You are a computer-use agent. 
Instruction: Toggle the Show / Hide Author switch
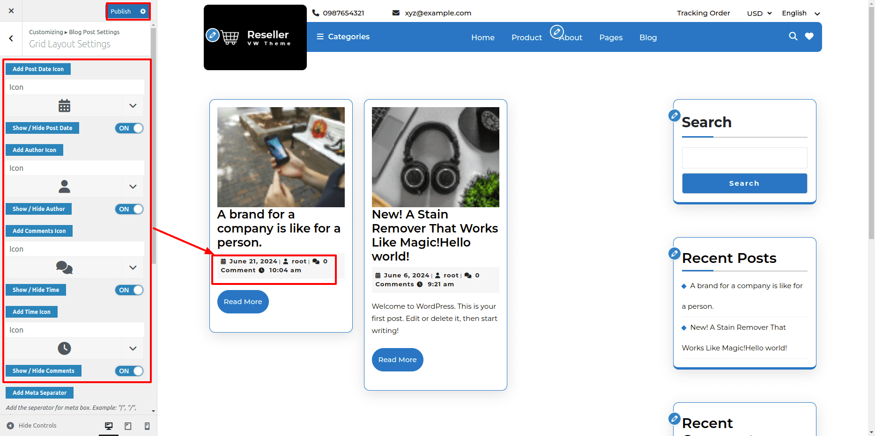(x=129, y=209)
